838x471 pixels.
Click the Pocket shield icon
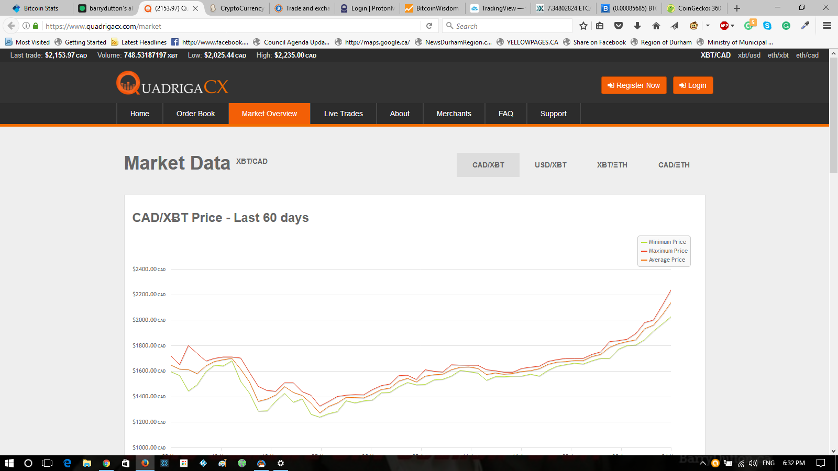click(x=619, y=26)
